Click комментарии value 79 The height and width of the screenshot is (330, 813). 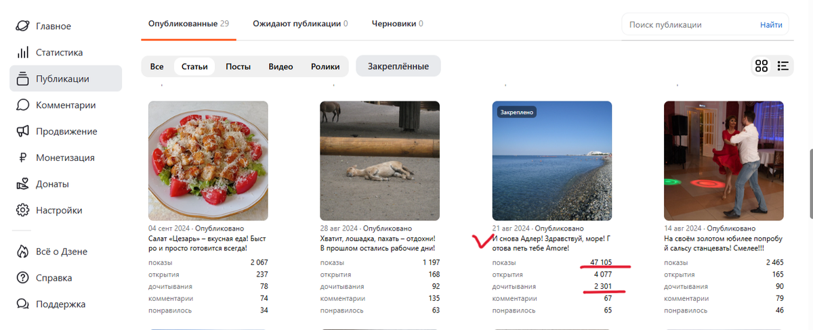779,298
